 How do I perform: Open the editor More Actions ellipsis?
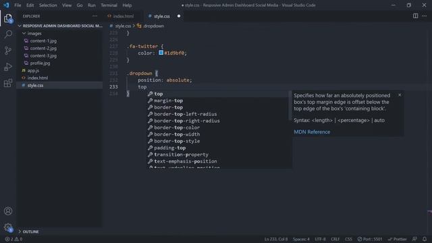coord(425,16)
